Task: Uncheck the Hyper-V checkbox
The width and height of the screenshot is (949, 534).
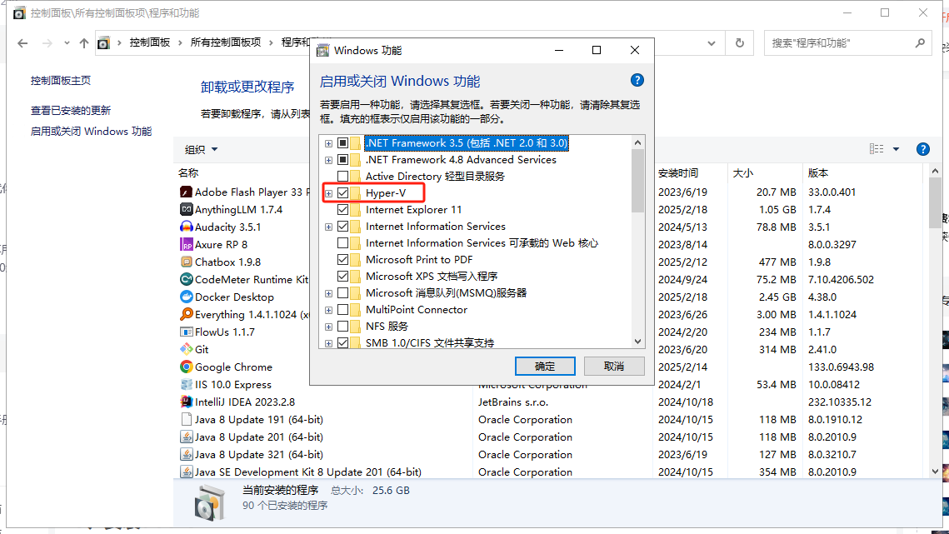Action: (342, 193)
